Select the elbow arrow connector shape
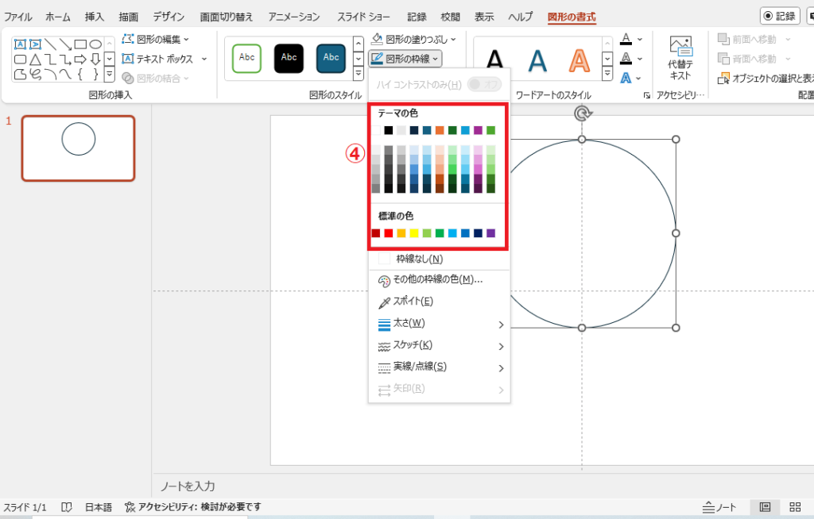This screenshot has height=519, width=814. tap(65, 59)
